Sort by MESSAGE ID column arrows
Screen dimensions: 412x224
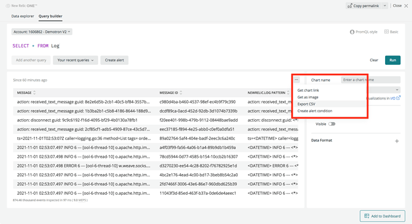(181, 92)
